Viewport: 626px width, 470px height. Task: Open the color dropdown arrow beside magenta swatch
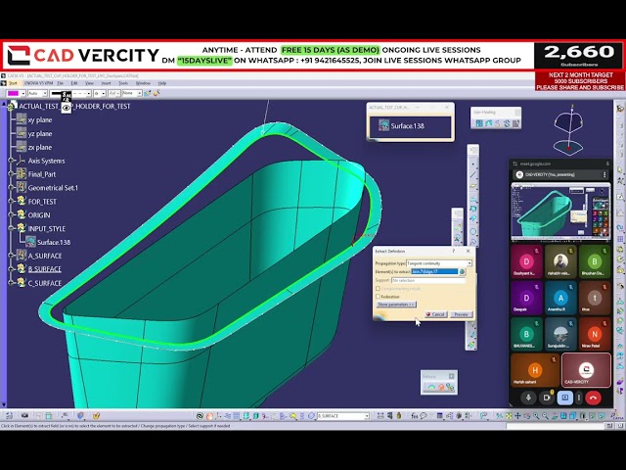(23, 93)
